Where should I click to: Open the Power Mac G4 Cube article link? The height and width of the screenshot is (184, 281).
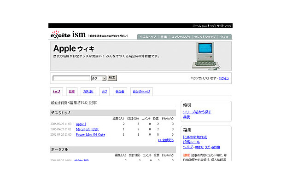[90, 135]
